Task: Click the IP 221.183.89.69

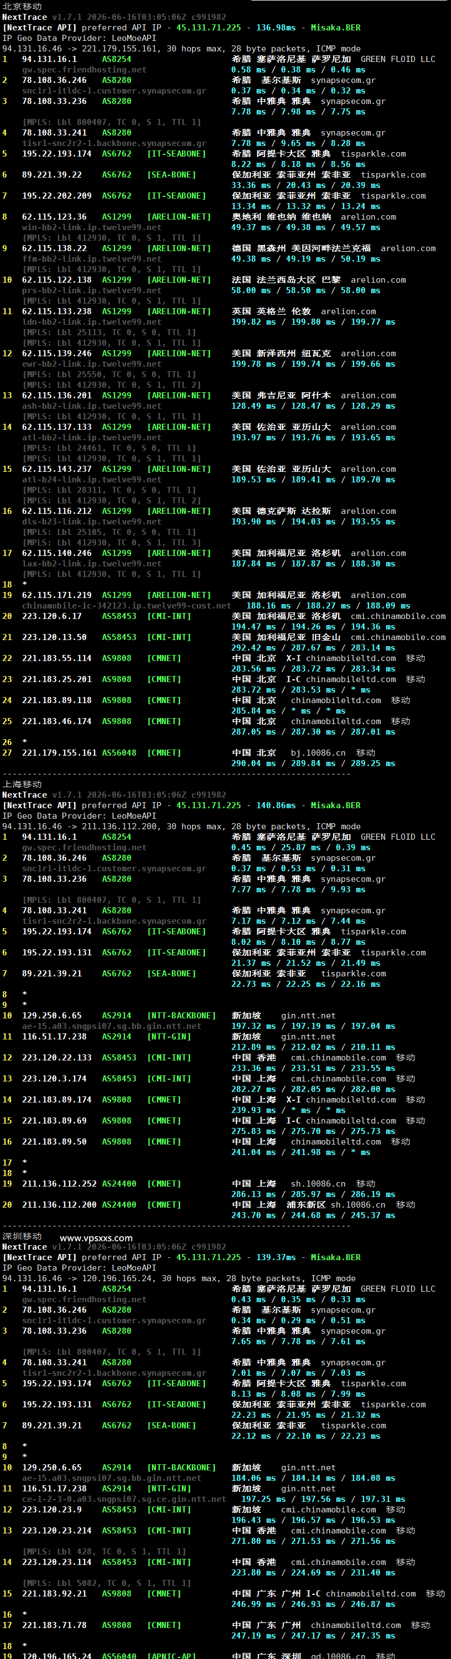Action: tap(54, 1121)
